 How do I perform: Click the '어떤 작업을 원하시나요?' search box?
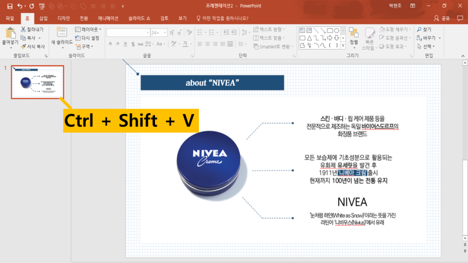222,18
